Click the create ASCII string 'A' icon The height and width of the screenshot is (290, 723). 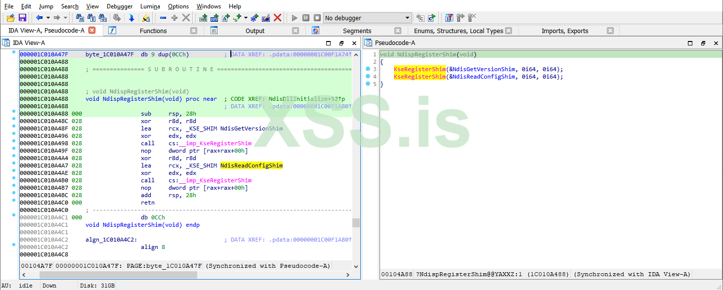click(226, 18)
